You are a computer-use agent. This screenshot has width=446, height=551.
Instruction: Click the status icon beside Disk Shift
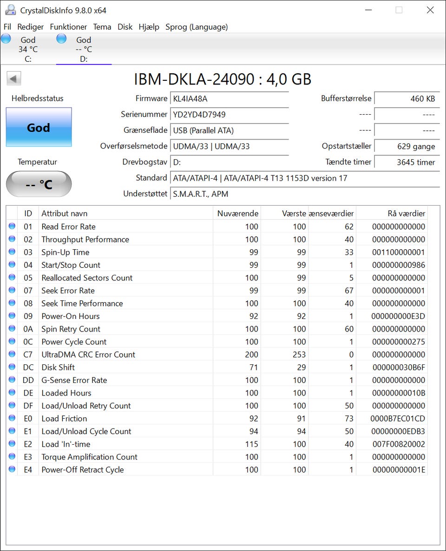(12, 367)
